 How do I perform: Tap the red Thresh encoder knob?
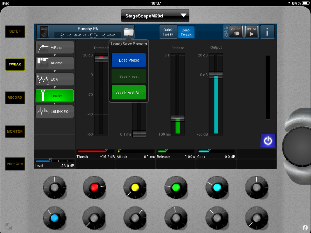(94, 188)
